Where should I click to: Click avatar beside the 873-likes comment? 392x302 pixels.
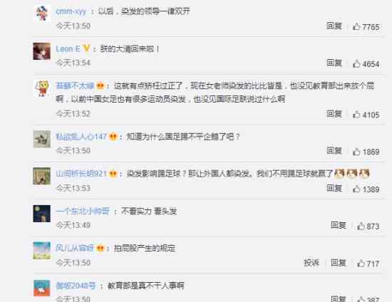coord(42,214)
